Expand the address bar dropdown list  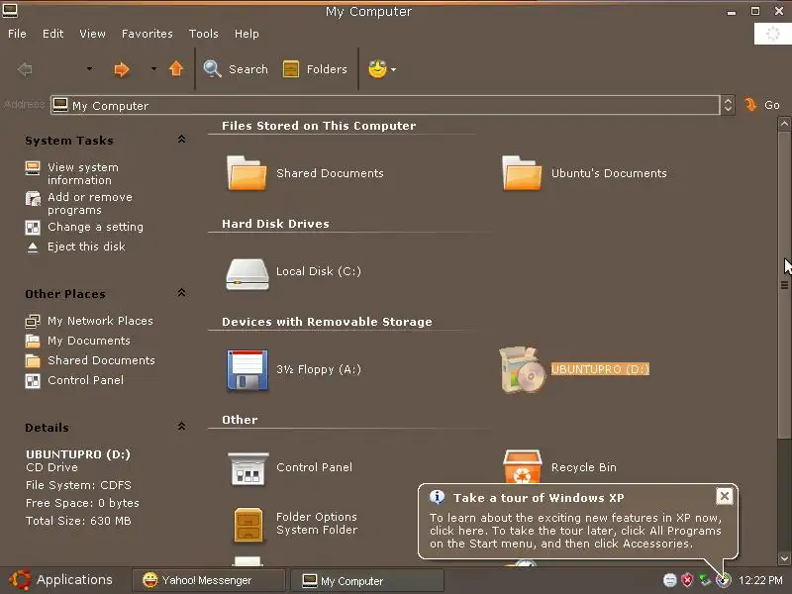(728, 105)
